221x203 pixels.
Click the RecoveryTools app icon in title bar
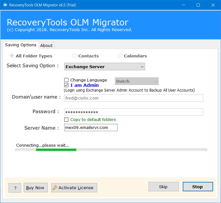[5, 5]
